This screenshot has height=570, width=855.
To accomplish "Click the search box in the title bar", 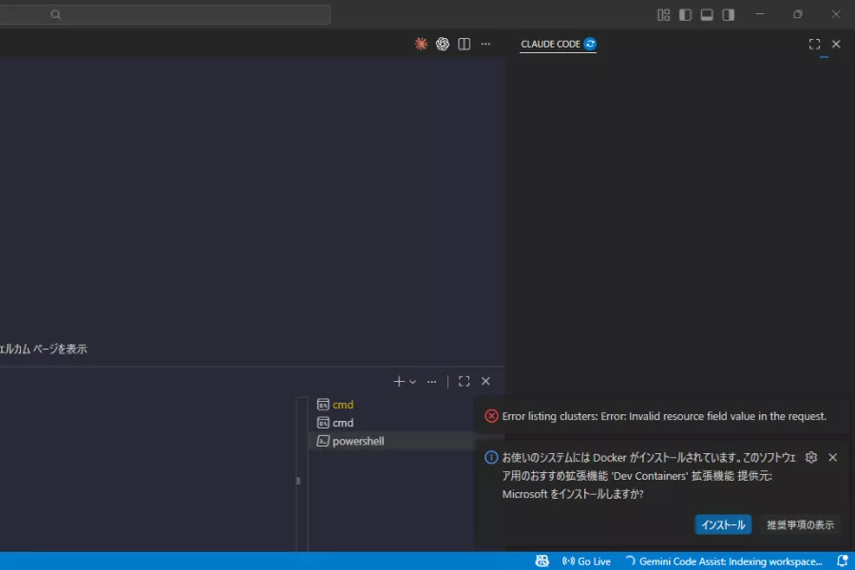I will (x=169, y=14).
